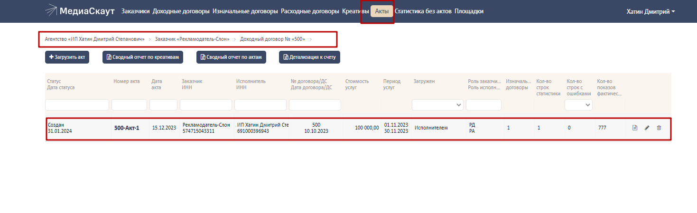Select the Акты tab
Screen dimensions: 697x213
pos(382,11)
